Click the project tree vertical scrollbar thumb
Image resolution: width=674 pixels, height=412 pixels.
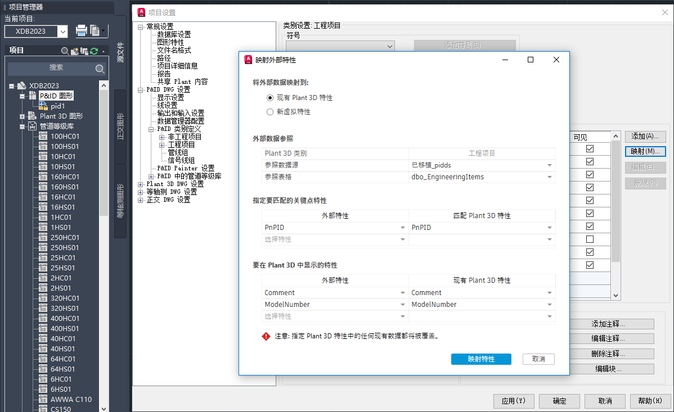coord(104,152)
